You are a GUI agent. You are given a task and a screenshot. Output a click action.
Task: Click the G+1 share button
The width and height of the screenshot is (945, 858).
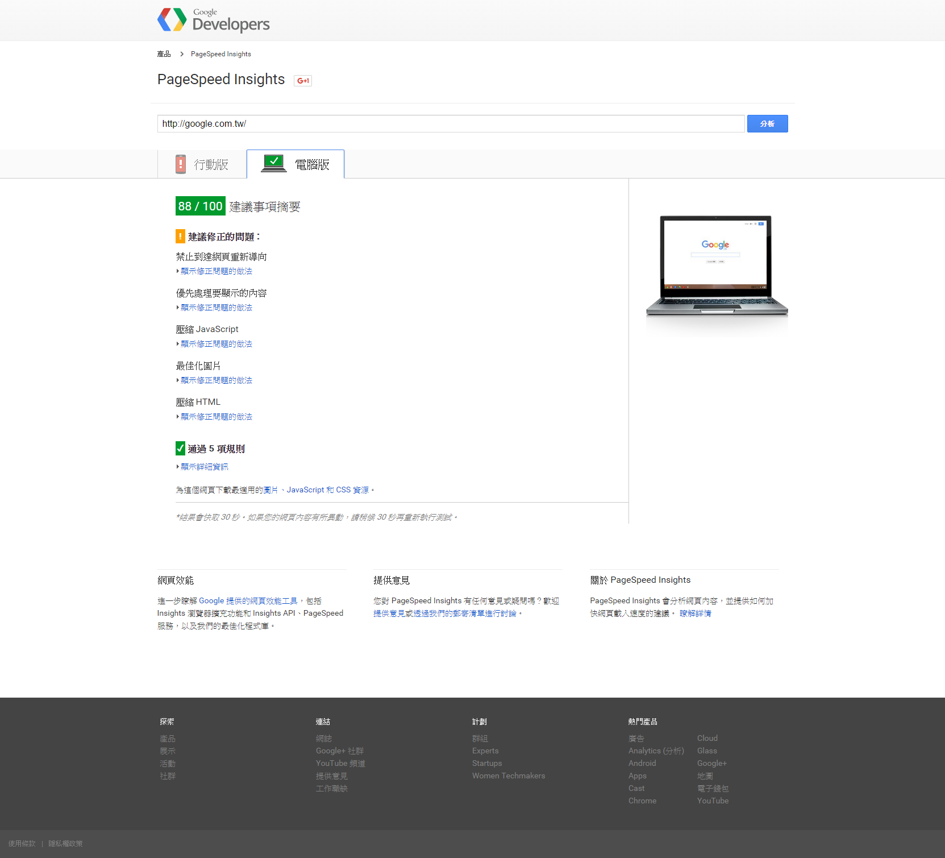tap(303, 81)
